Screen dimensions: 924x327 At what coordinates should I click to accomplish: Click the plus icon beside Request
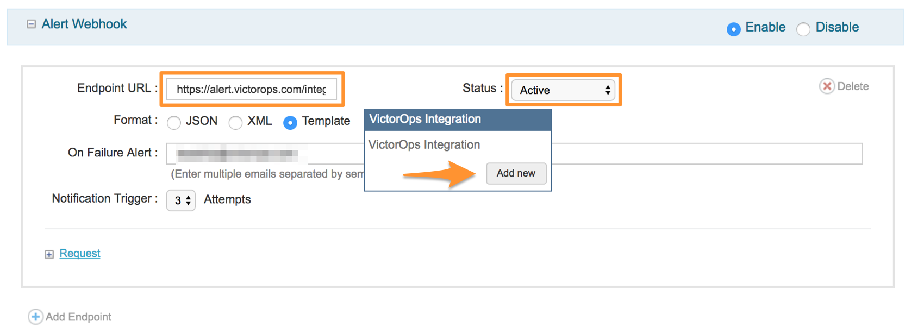pos(49,254)
